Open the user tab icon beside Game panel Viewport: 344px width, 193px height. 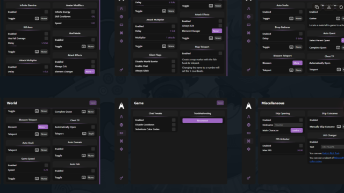[121, 117]
